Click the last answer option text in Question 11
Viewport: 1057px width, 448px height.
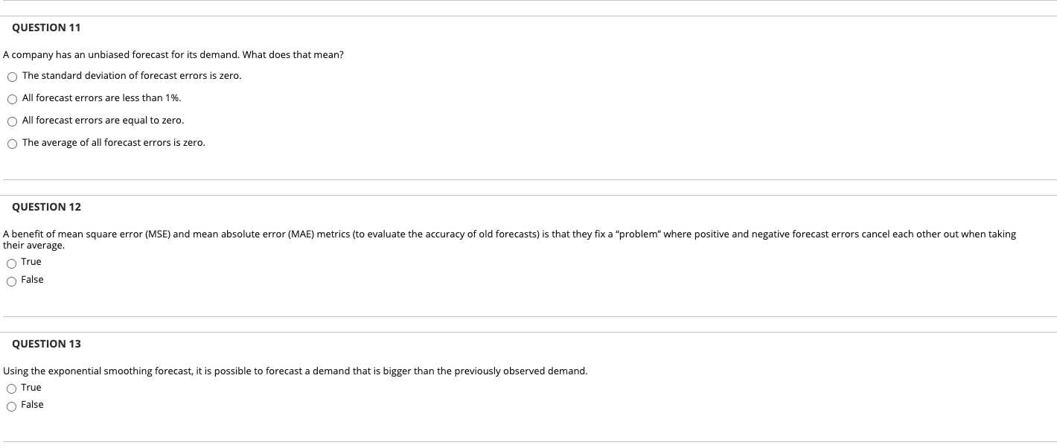(x=114, y=142)
